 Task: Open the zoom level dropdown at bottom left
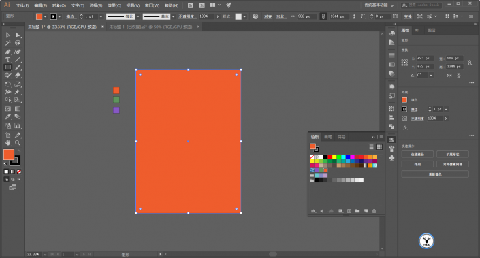click(x=45, y=255)
